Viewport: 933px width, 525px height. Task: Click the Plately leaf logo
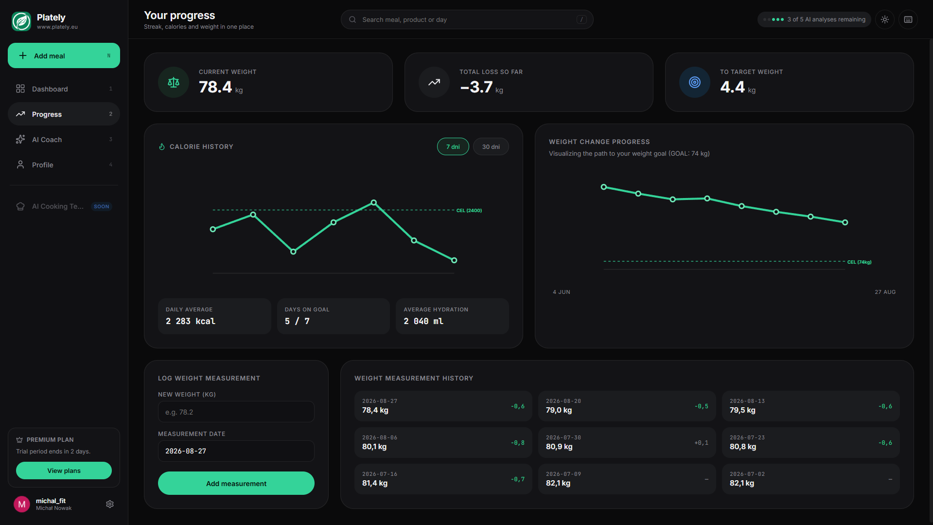point(21,21)
